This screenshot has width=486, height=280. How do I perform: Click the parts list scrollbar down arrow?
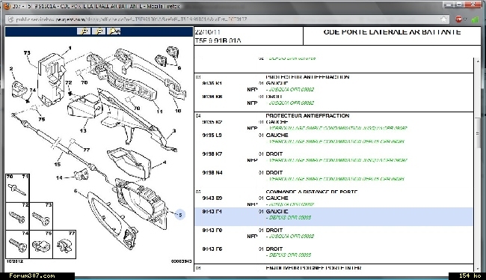coord(478,269)
